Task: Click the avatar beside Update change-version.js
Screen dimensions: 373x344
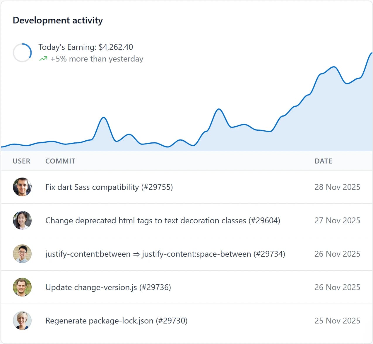Action: 22,287
